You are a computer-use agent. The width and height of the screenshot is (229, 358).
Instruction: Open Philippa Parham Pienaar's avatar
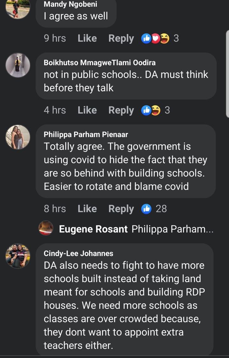pyautogui.click(x=18, y=137)
